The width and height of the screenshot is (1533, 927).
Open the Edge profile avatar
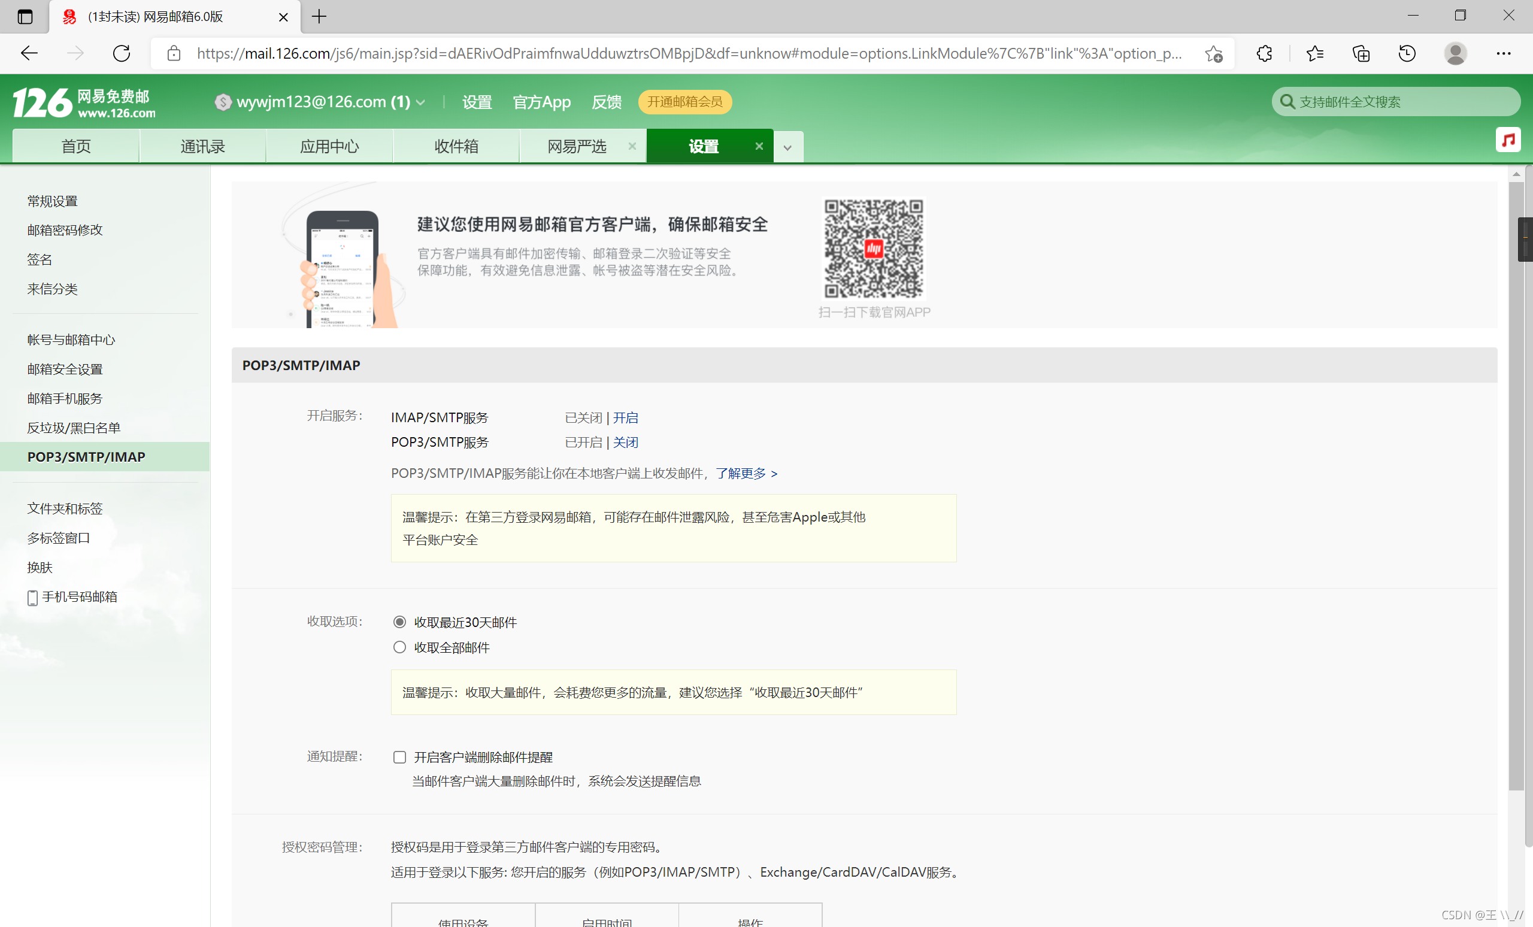(x=1456, y=53)
